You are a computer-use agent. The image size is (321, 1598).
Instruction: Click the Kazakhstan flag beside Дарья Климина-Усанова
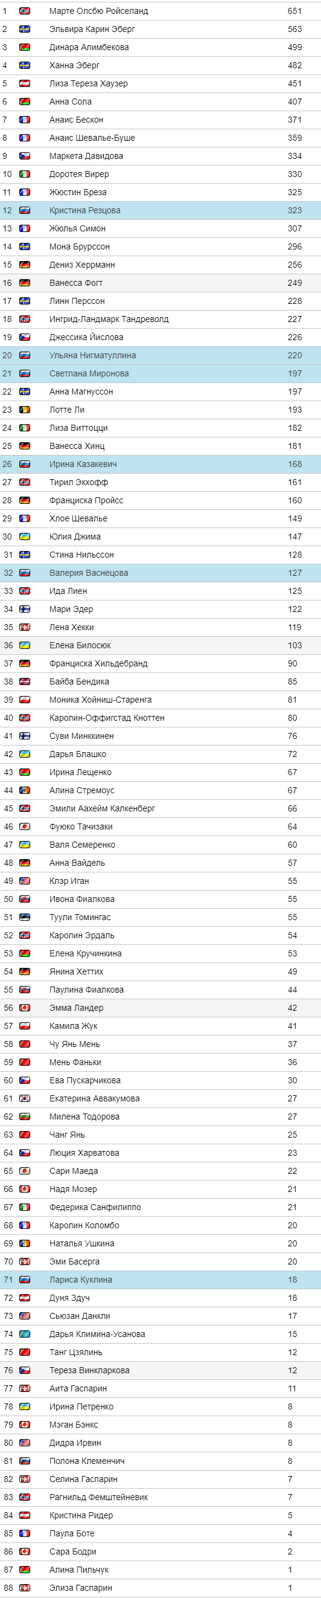pos(25,1334)
